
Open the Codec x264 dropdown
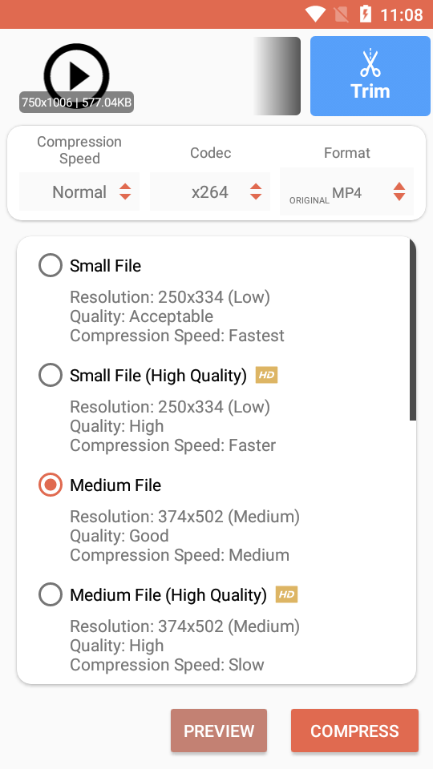click(210, 191)
